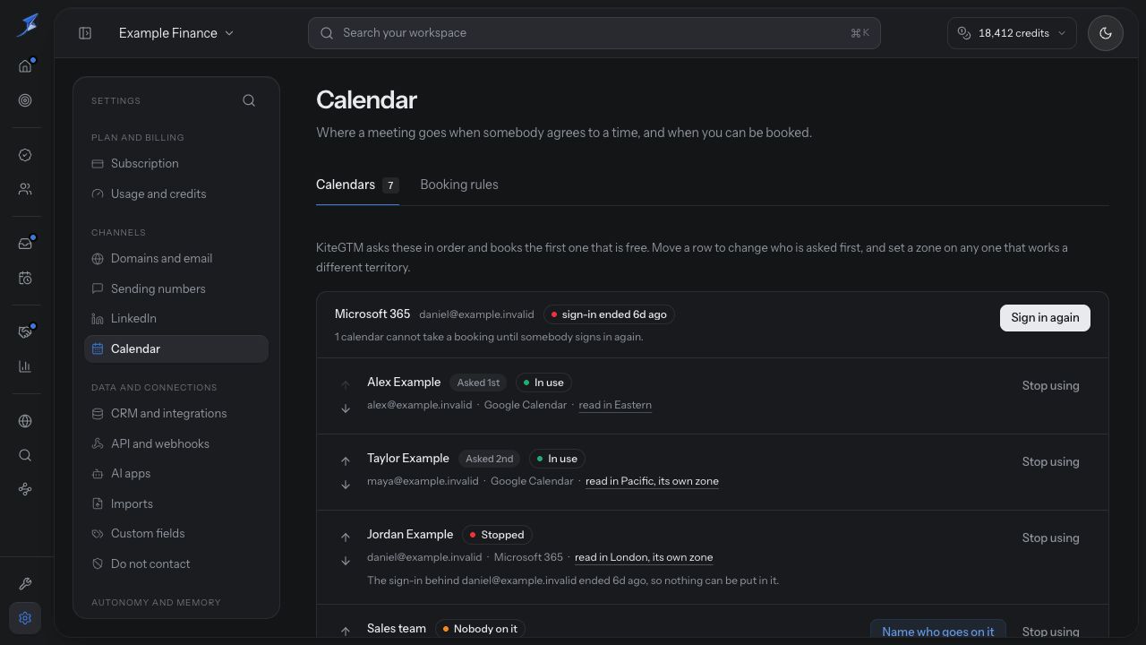Go to Domains and email
Image resolution: width=1146 pixels, height=645 pixels.
(176, 259)
